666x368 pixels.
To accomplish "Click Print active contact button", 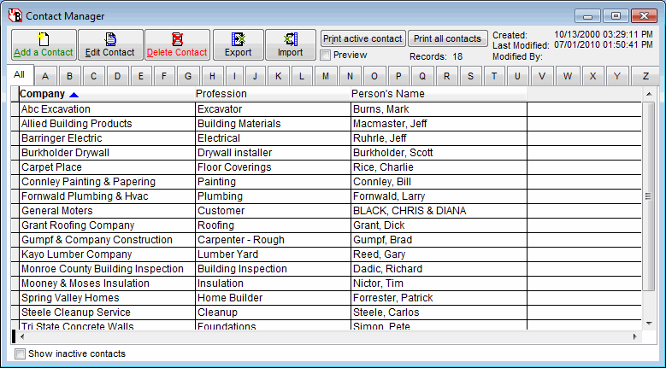I will click(x=362, y=38).
